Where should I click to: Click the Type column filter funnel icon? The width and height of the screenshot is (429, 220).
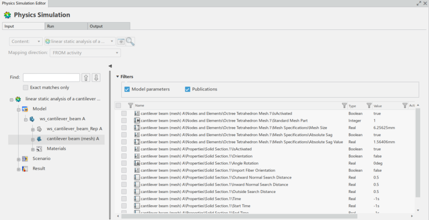point(369,106)
